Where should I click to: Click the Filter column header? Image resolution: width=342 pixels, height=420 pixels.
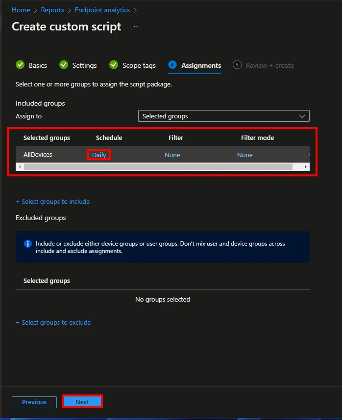pos(176,138)
